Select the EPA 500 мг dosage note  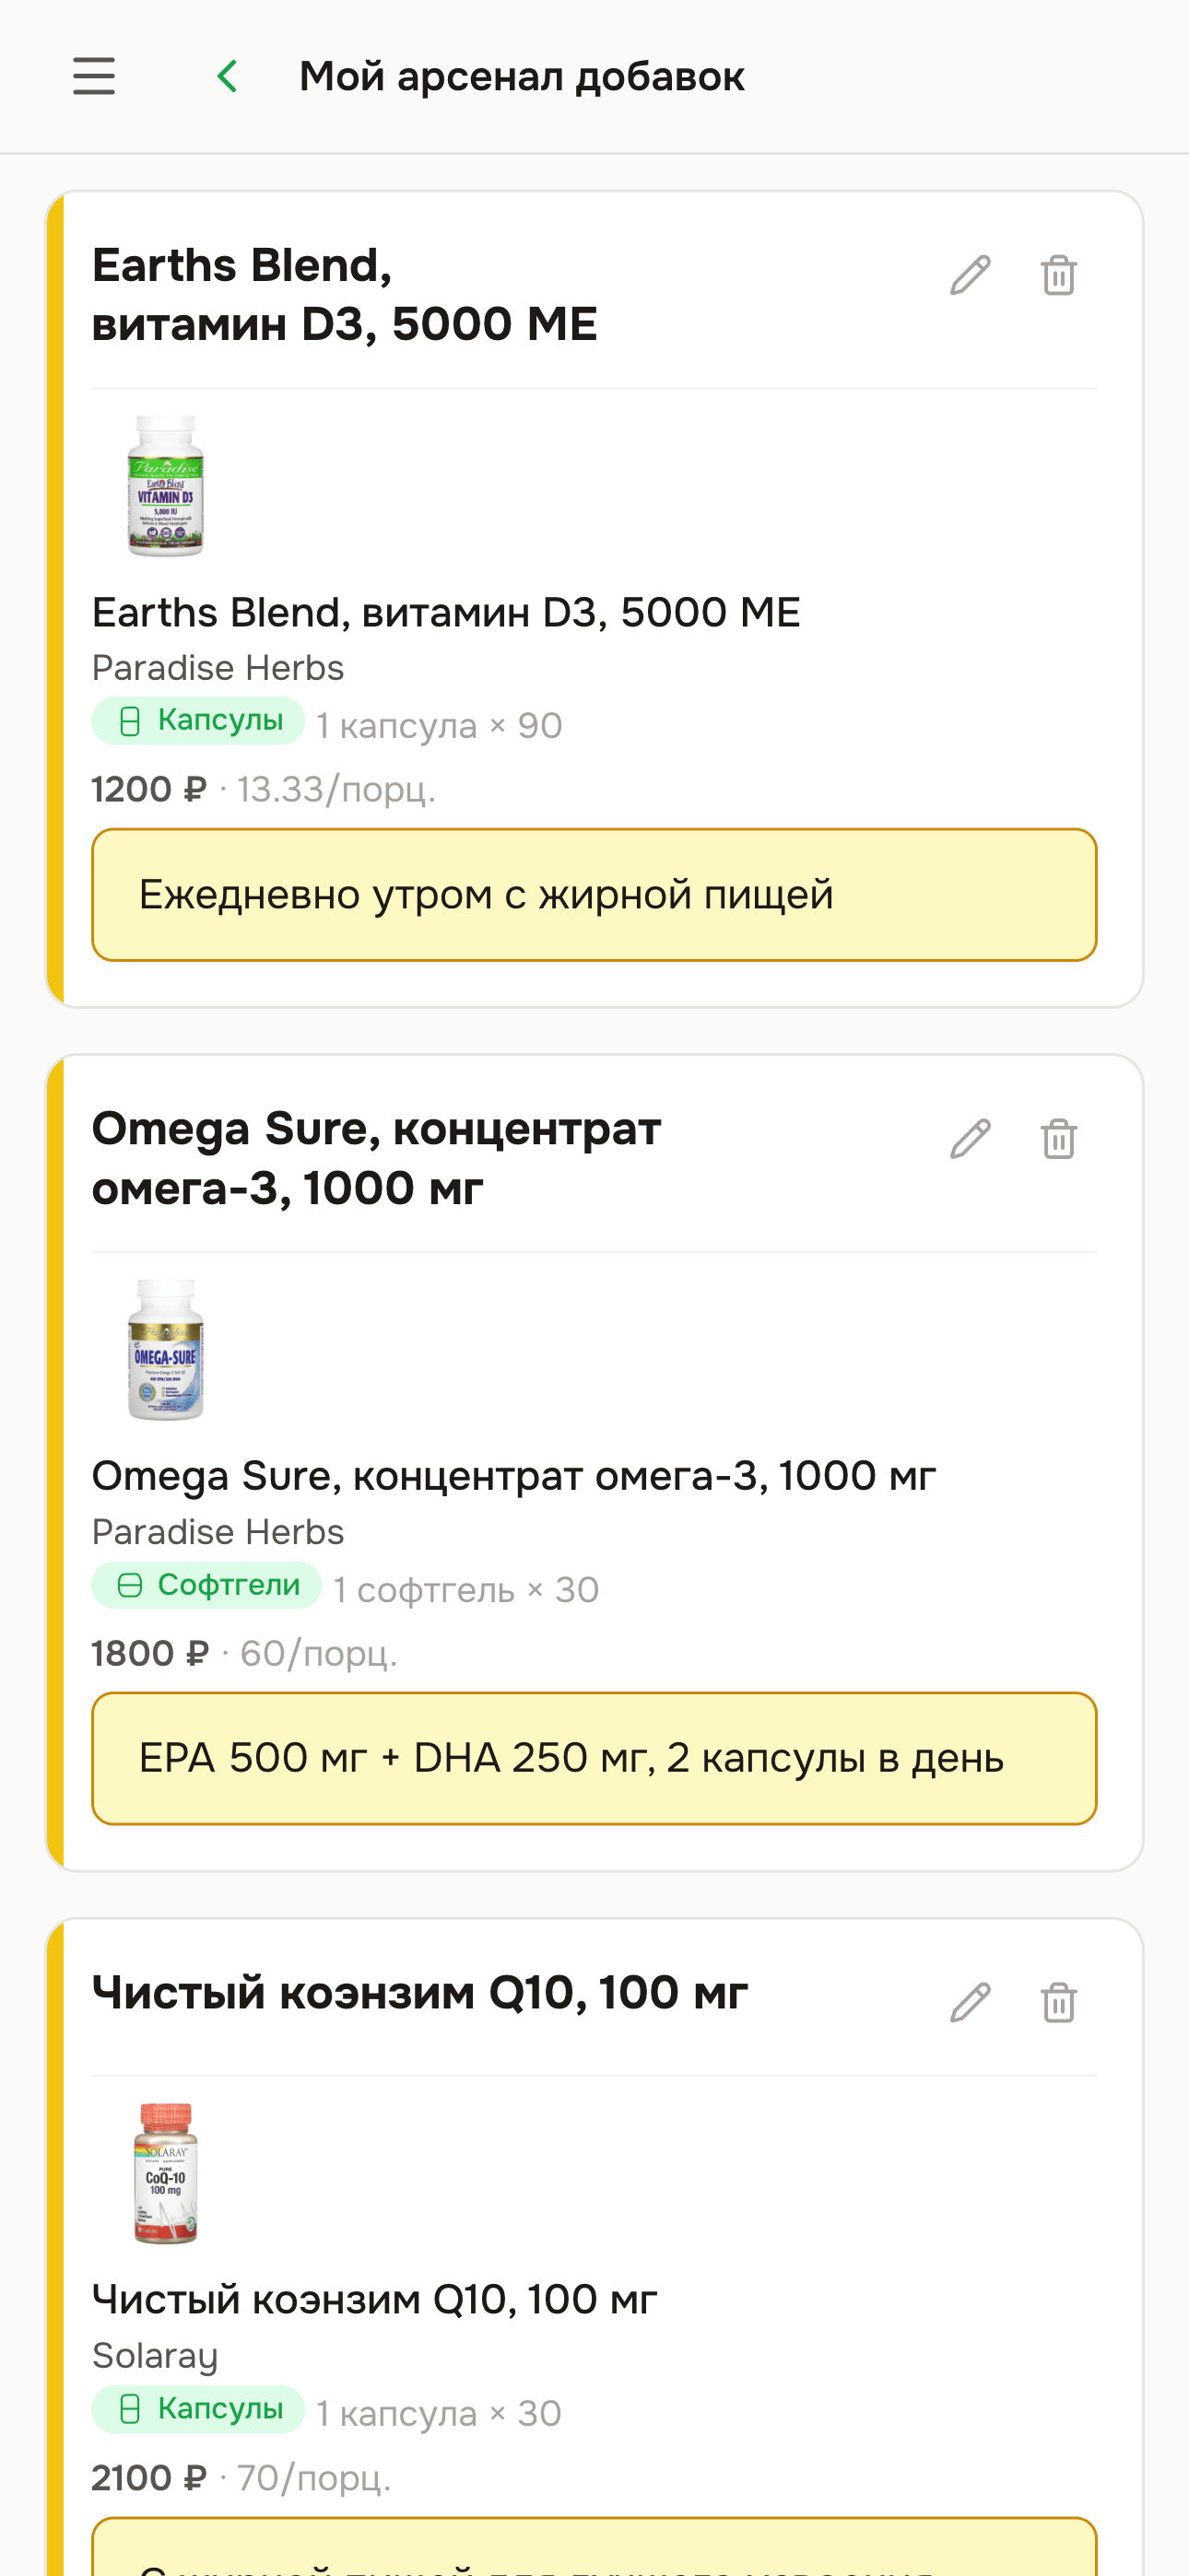click(x=594, y=1758)
